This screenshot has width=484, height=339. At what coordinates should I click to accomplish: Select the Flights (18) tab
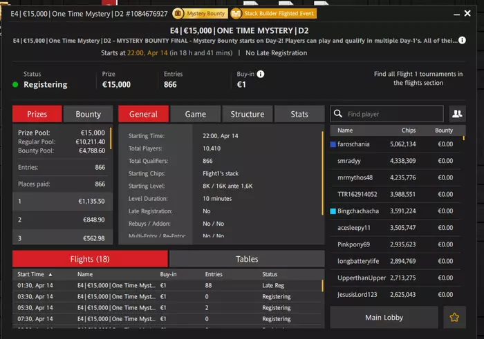[90, 259]
